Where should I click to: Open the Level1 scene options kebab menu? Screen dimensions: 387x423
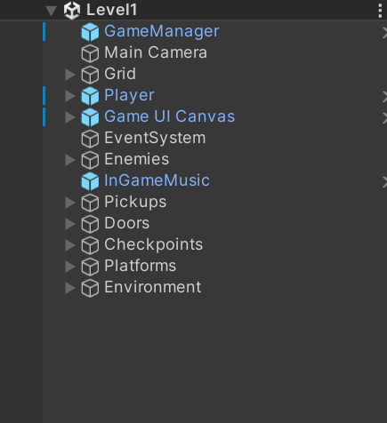[380, 11]
